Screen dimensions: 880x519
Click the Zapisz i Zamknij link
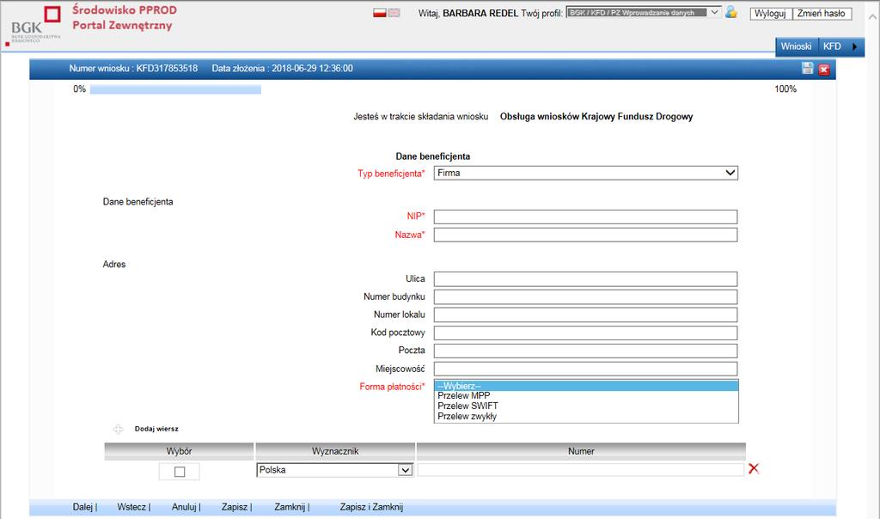[371, 507]
